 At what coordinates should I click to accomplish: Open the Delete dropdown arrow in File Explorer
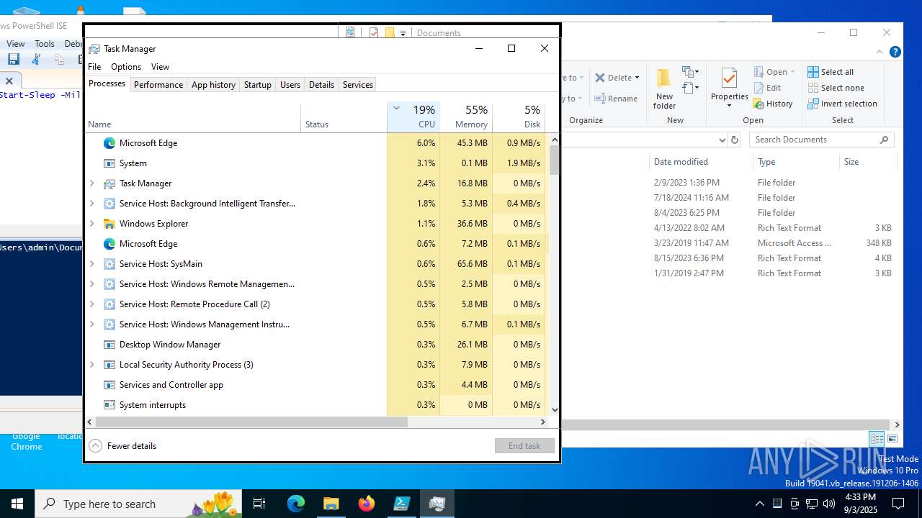click(x=637, y=78)
